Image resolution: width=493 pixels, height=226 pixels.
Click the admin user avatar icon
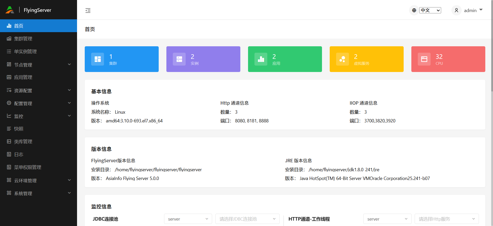pos(456,10)
